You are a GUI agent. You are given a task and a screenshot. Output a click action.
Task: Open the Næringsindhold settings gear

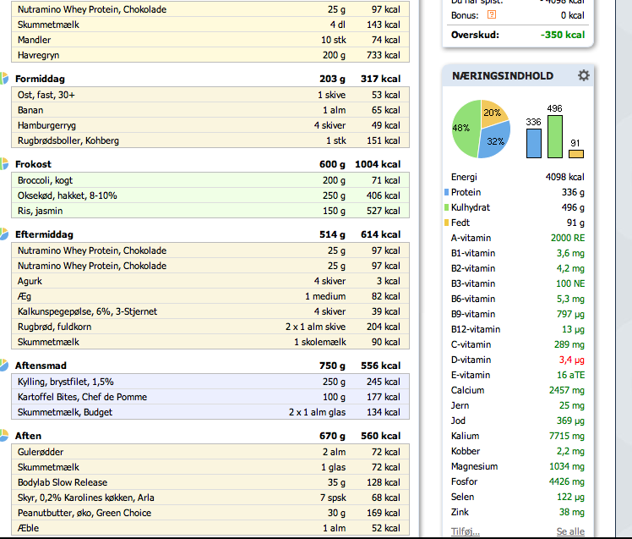[x=583, y=75]
